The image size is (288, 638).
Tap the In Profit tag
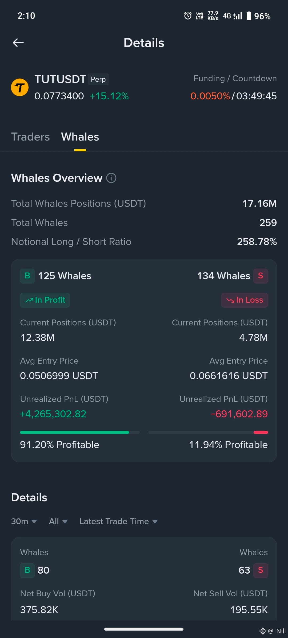(x=45, y=300)
